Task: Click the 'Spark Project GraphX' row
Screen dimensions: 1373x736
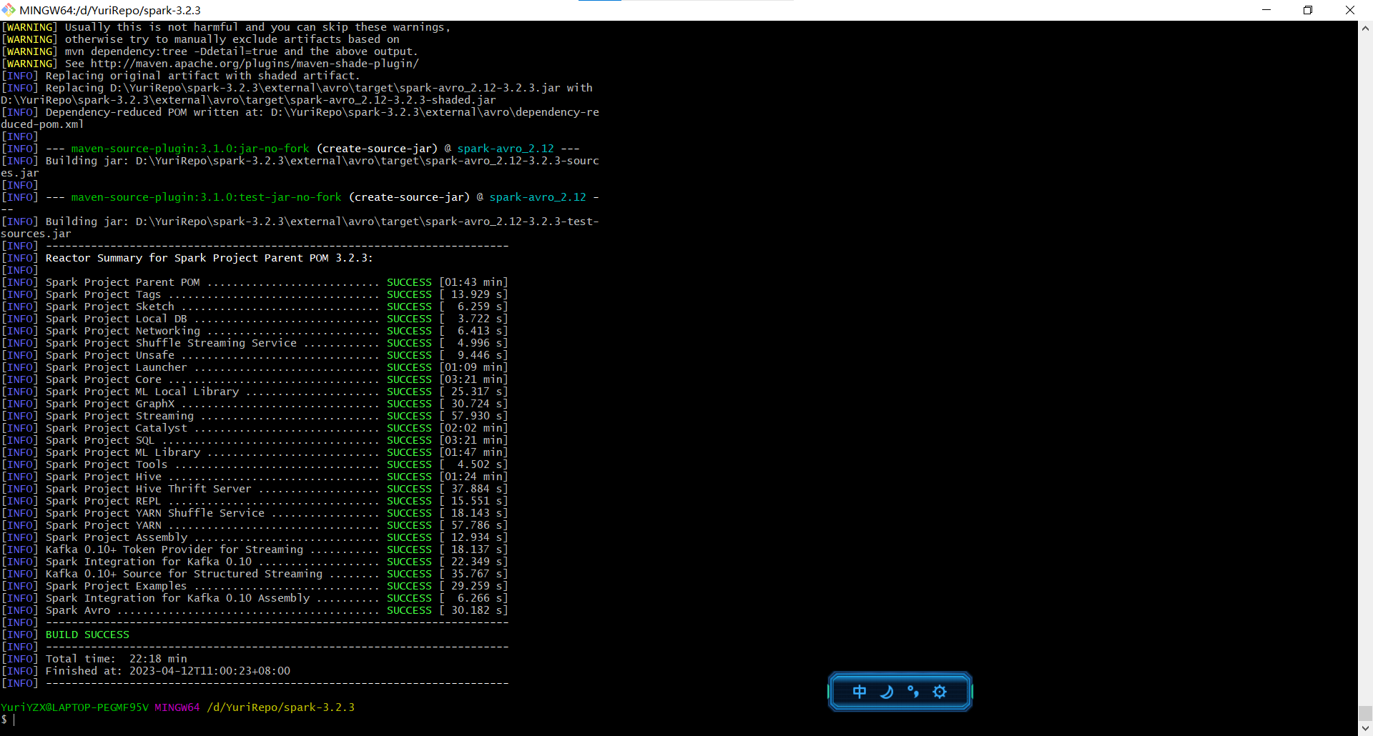Action: [x=255, y=404]
